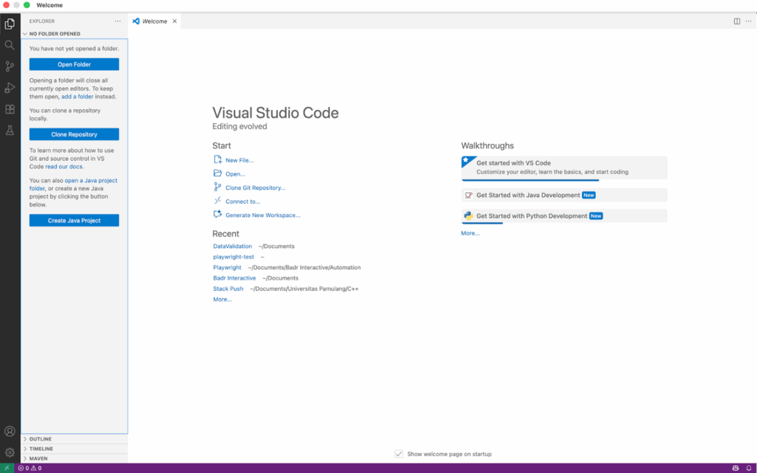This screenshot has width=757, height=473.
Task: Open the Source Control view
Action: [10, 66]
